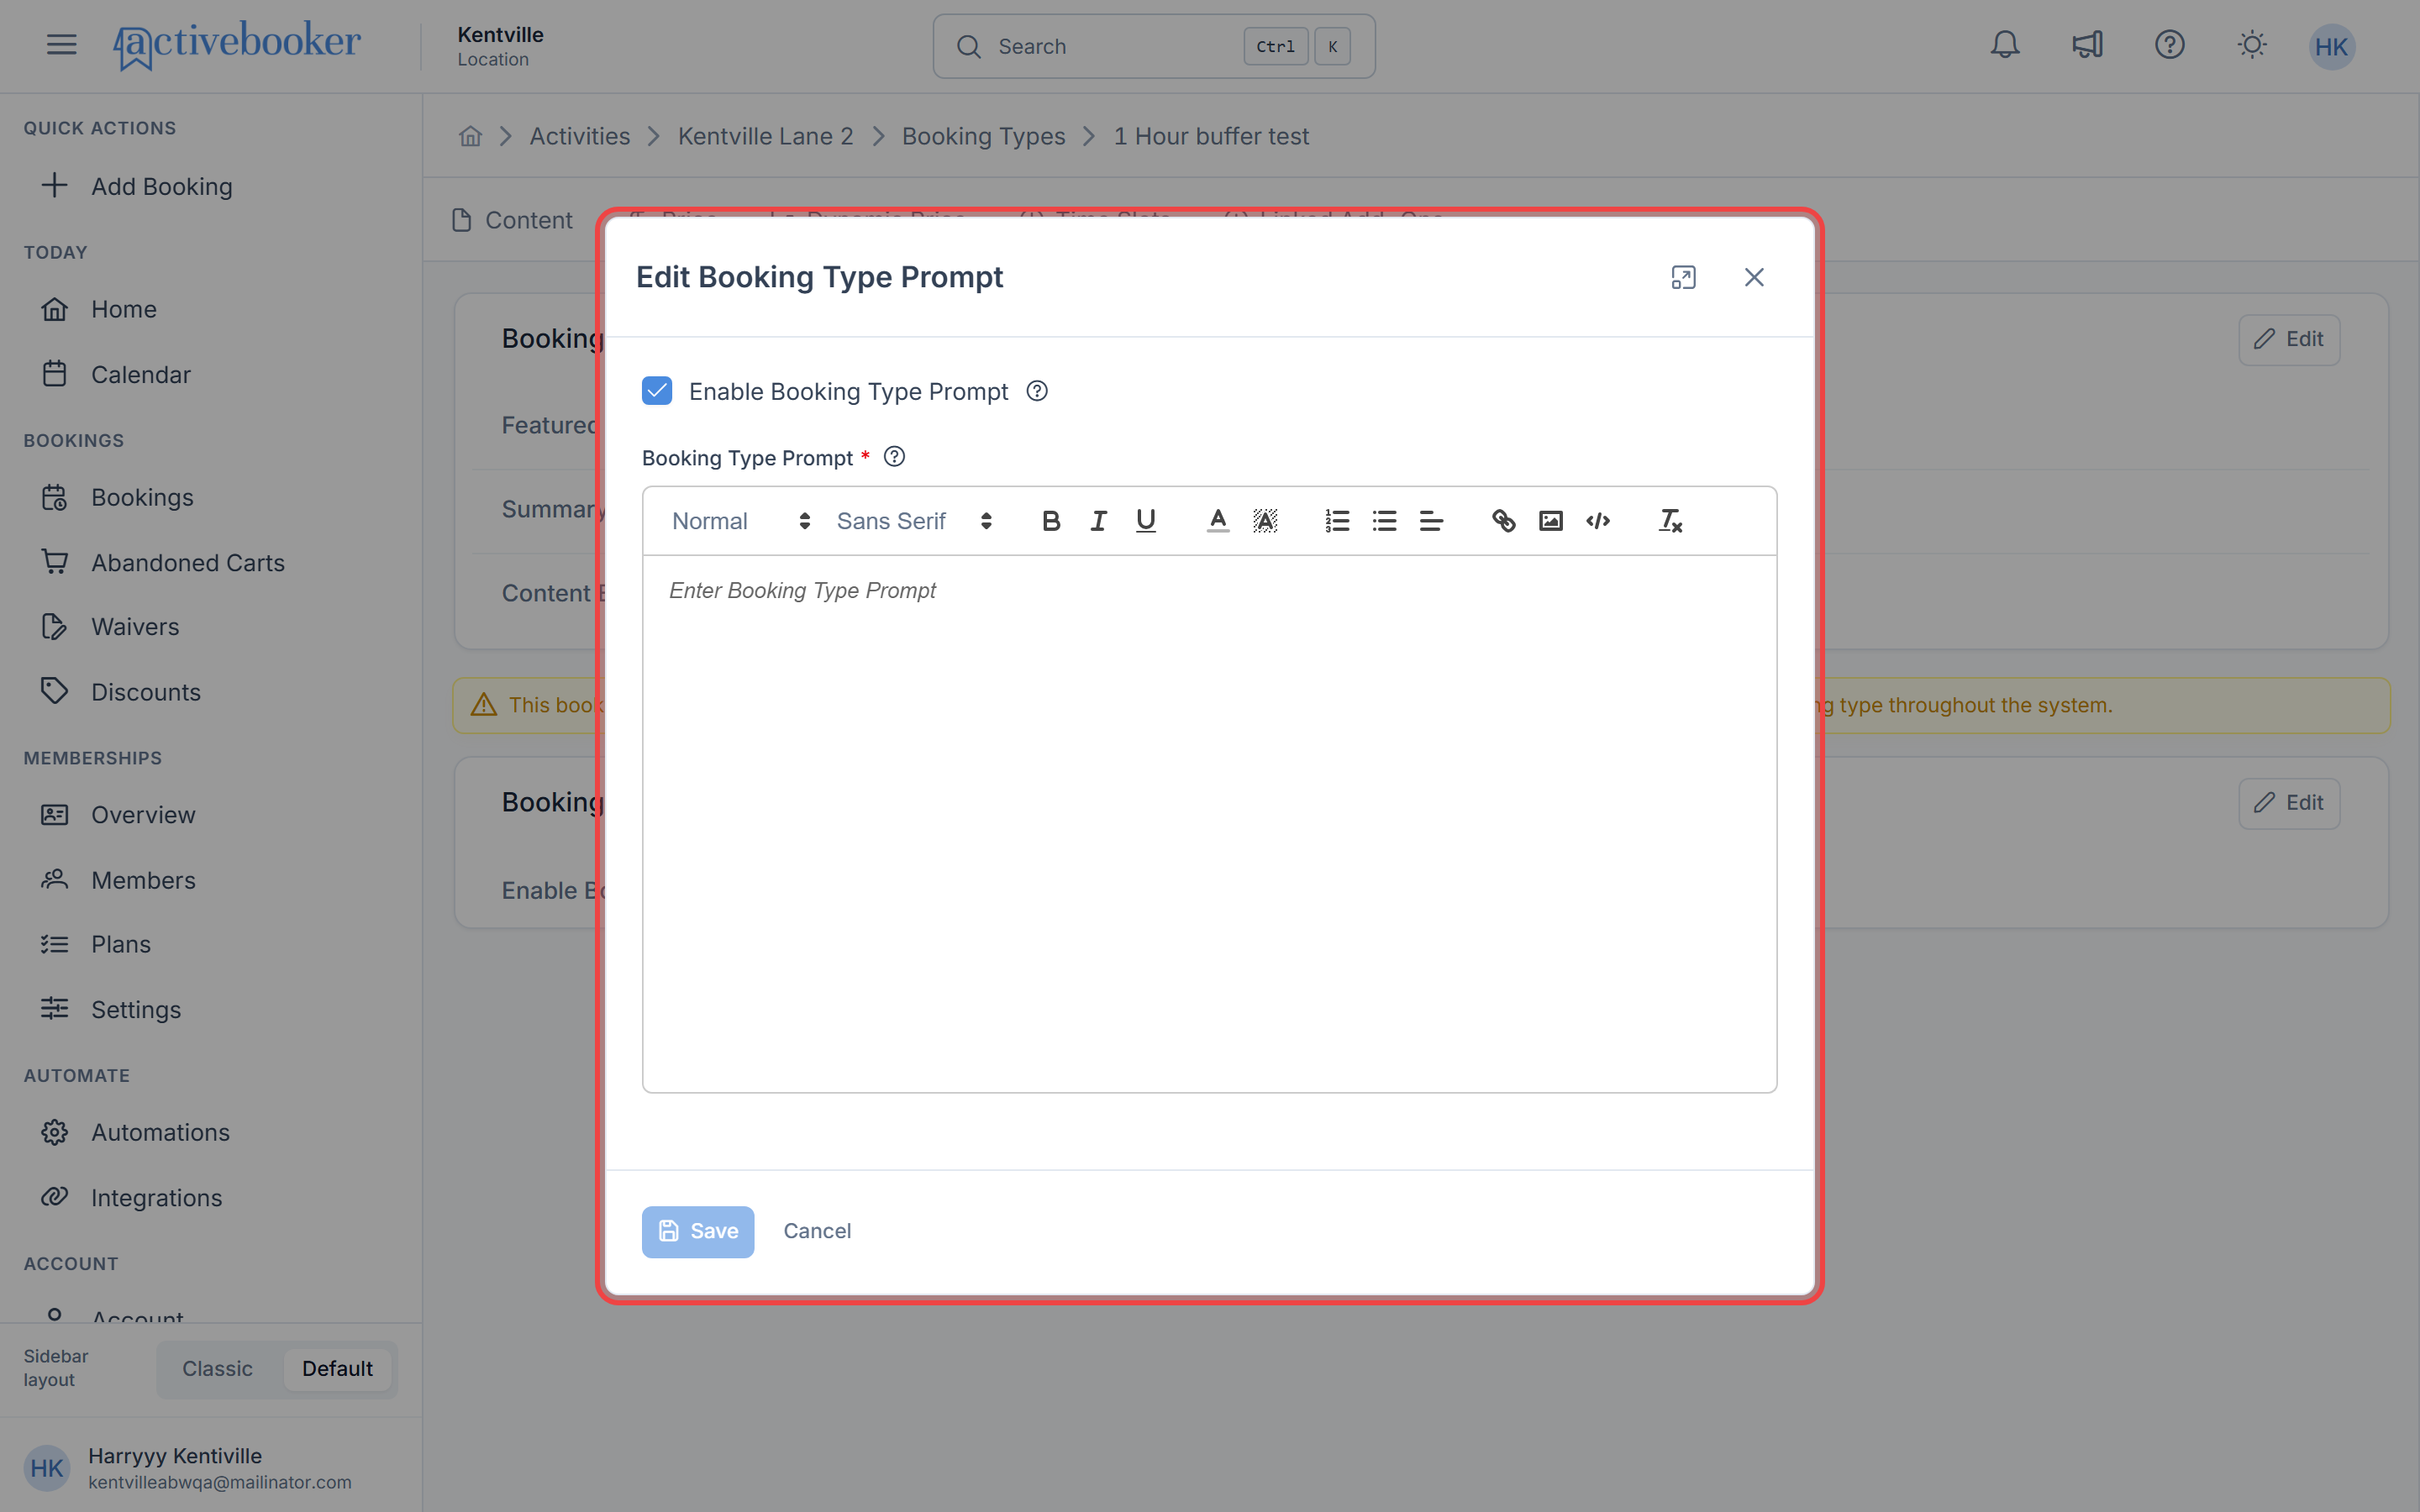
Task: Apply italic formatting in the prompt editor
Action: 1098,521
